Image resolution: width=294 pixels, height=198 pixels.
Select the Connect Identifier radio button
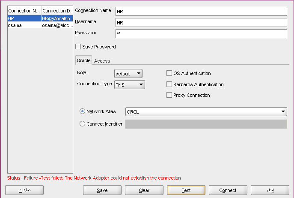click(83, 124)
